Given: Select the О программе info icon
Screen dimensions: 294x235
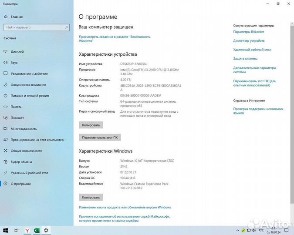Looking at the screenshot, I should point(6,184).
